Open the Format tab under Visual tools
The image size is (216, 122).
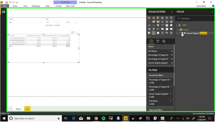[x=59, y=6]
